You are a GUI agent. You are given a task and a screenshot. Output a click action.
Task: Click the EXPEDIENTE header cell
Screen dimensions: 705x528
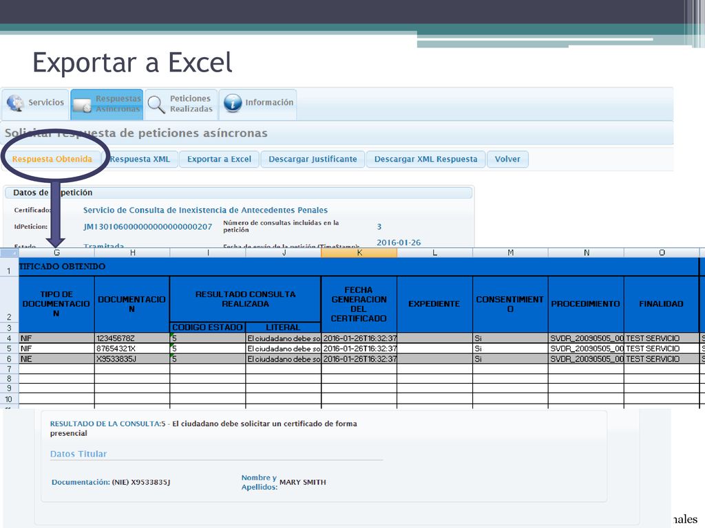[435, 304]
